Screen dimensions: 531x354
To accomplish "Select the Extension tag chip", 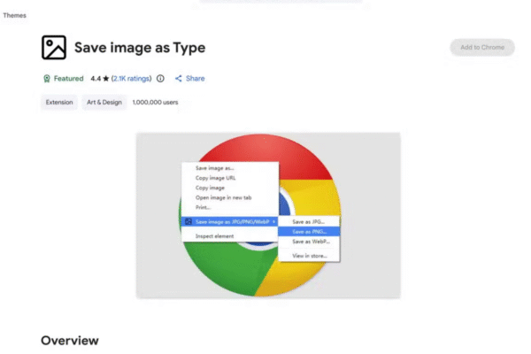I will point(59,103).
